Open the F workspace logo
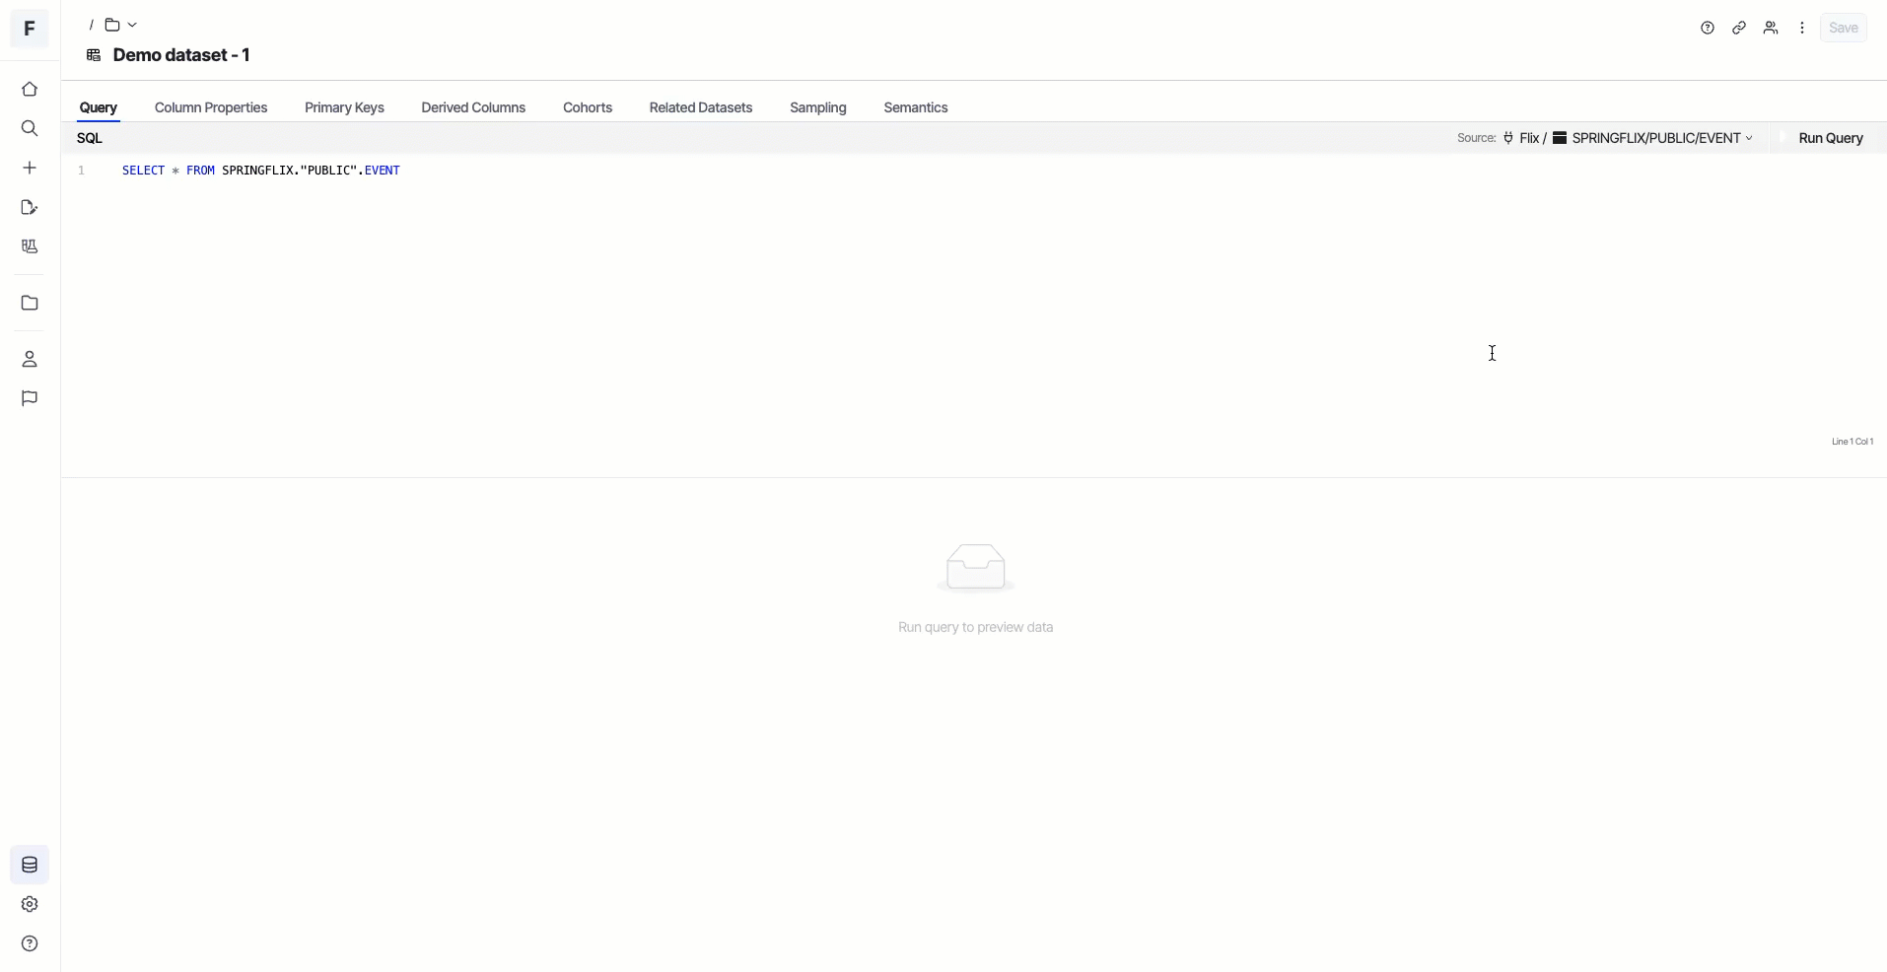1887x972 pixels. pos(30,28)
